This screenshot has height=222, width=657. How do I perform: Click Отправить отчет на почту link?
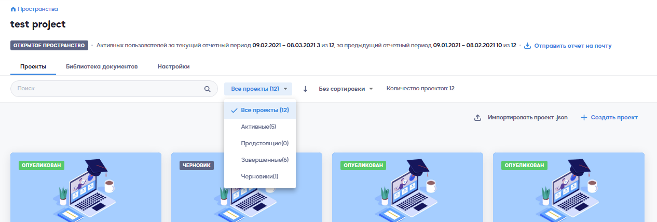tap(573, 46)
